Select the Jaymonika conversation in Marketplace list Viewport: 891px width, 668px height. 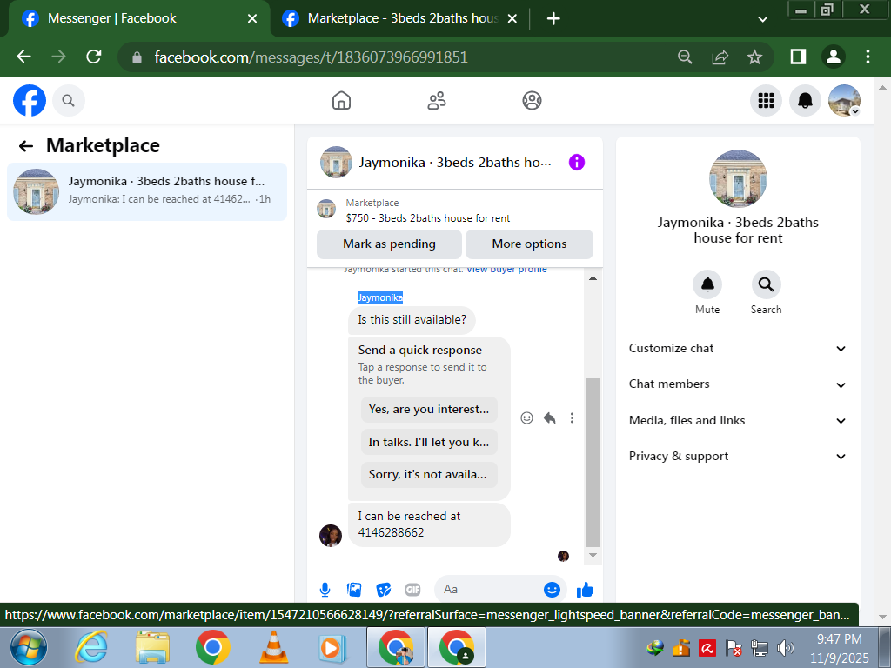(146, 191)
